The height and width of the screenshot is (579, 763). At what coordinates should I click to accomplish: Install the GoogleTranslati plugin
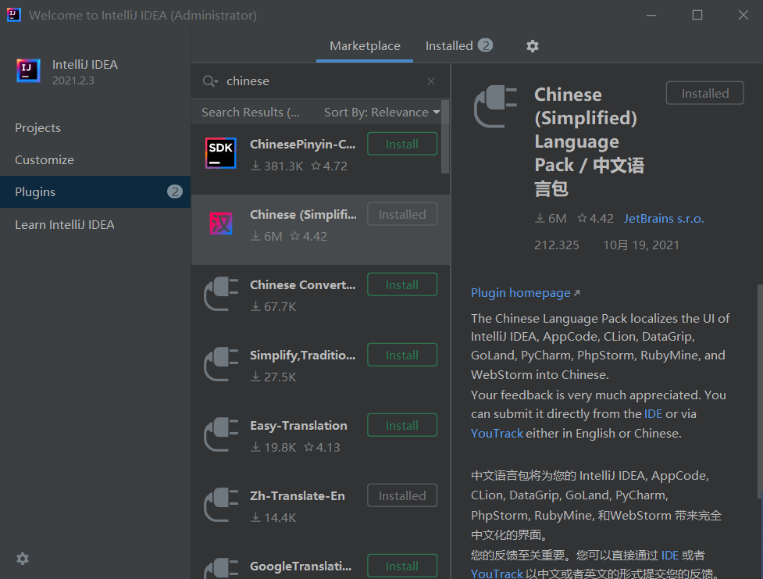(x=402, y=566)
